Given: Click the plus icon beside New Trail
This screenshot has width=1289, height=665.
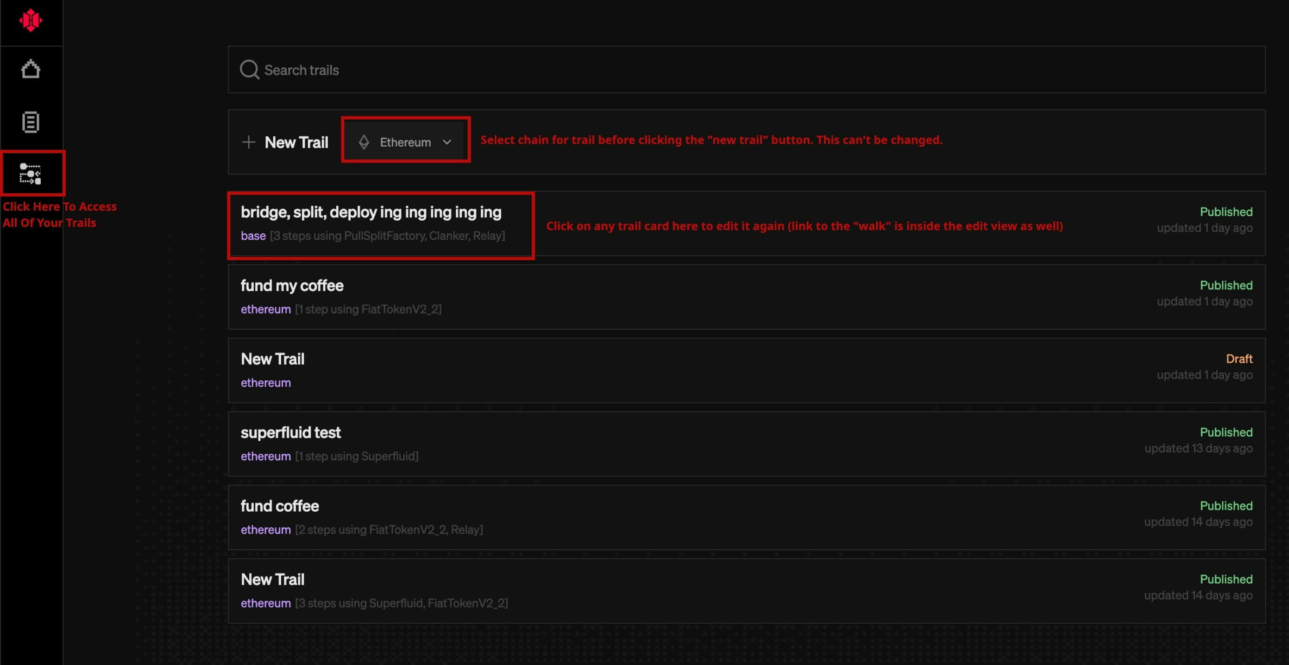Looking at the screenshot, I should coord(249,142).
